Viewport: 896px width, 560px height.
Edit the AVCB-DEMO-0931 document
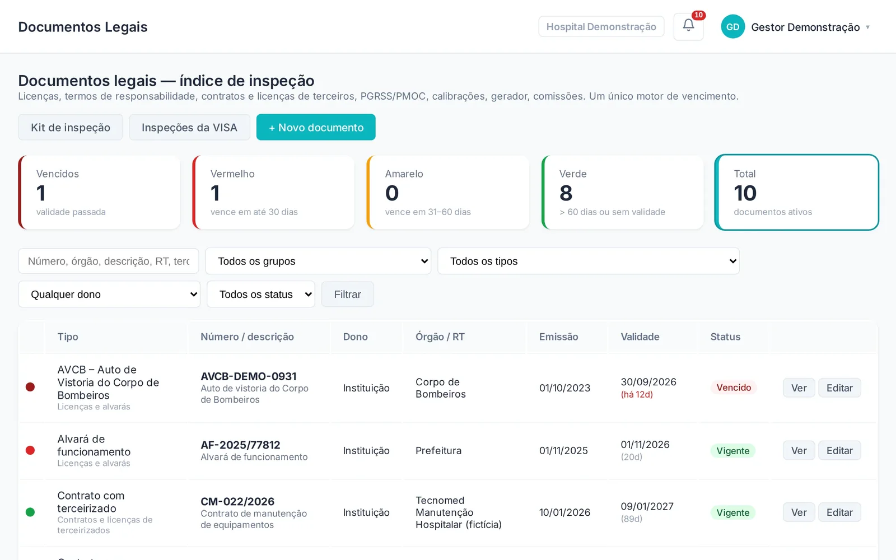click(x=839, y=388)
